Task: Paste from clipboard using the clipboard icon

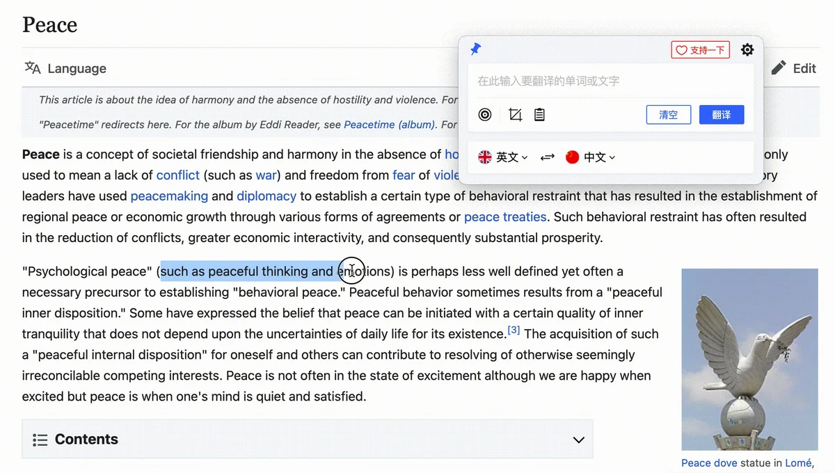Action: coord(539,115)
